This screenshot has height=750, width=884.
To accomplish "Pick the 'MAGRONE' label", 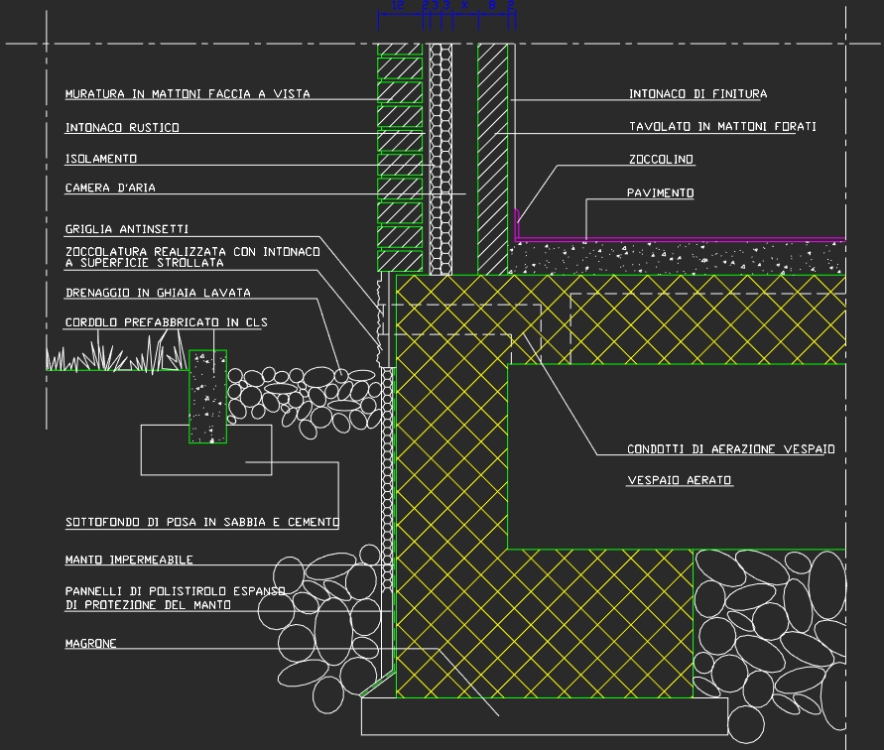I will [x=91, y=644].
